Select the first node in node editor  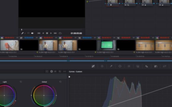[x=112, y=3]
